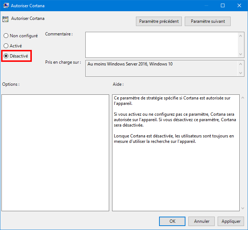Go to Paramètre suivant
This screenshot has width=248, height=230.
click(x=208, y=21)
